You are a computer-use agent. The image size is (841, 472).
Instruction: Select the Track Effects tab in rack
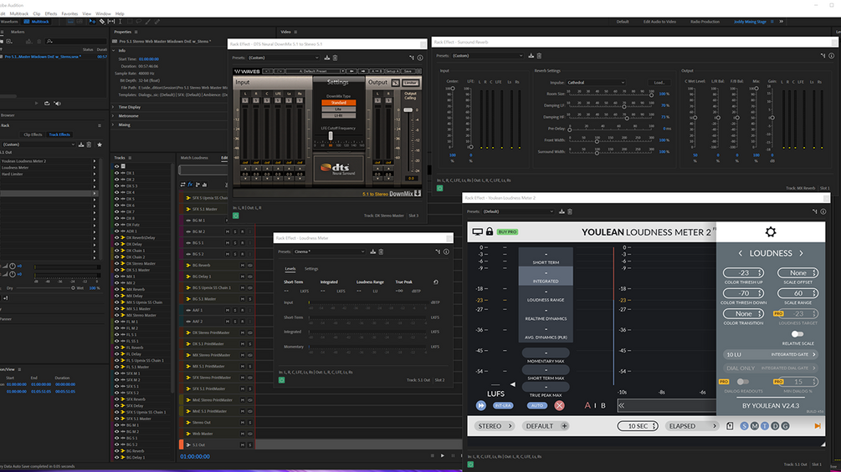[x=59, y=134]
